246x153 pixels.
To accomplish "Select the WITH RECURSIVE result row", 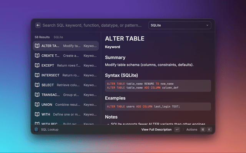I will click(x=65, y=123).
